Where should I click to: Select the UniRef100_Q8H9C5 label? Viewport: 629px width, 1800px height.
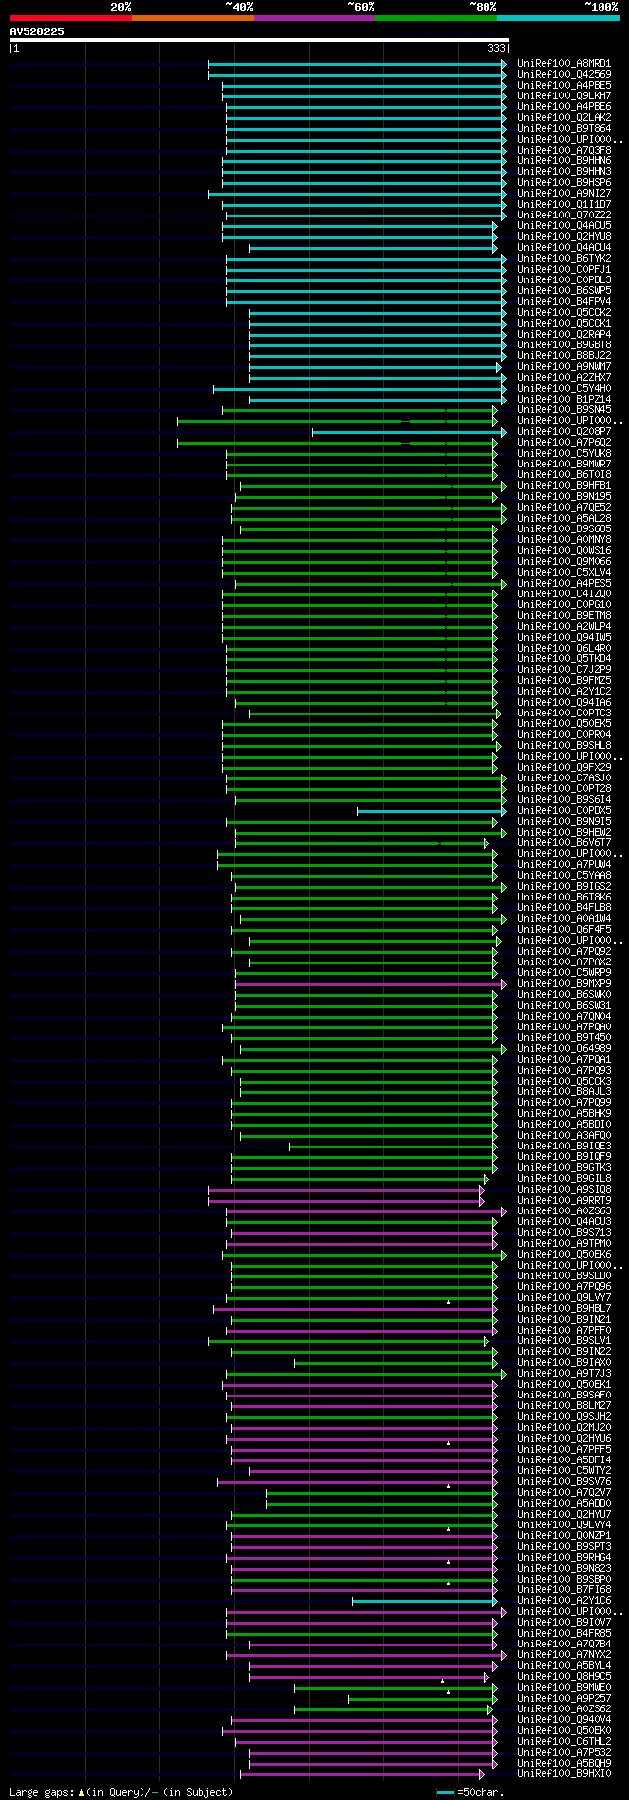[564, 1677]
